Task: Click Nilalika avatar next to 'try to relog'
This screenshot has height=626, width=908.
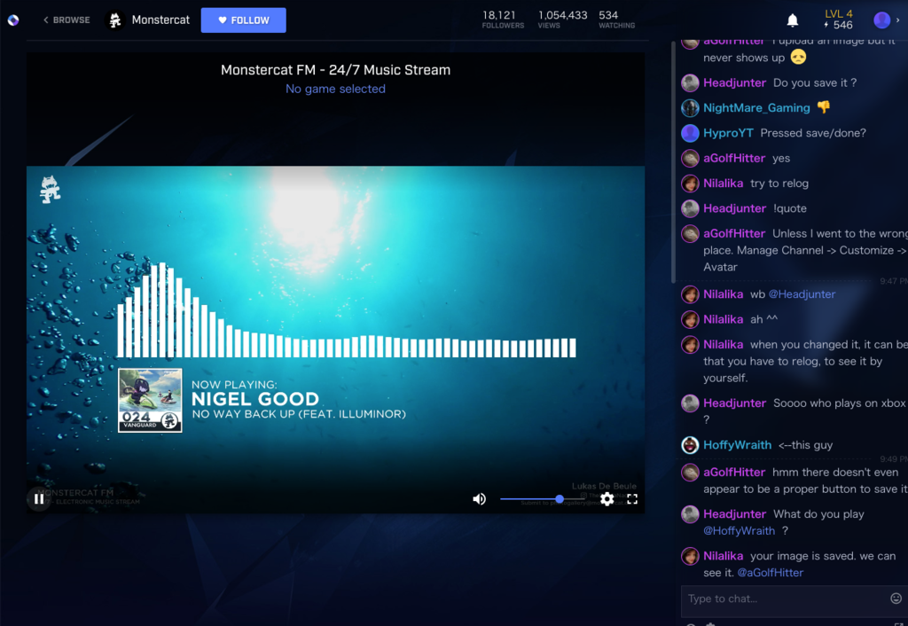Action: tap(690, 184)
